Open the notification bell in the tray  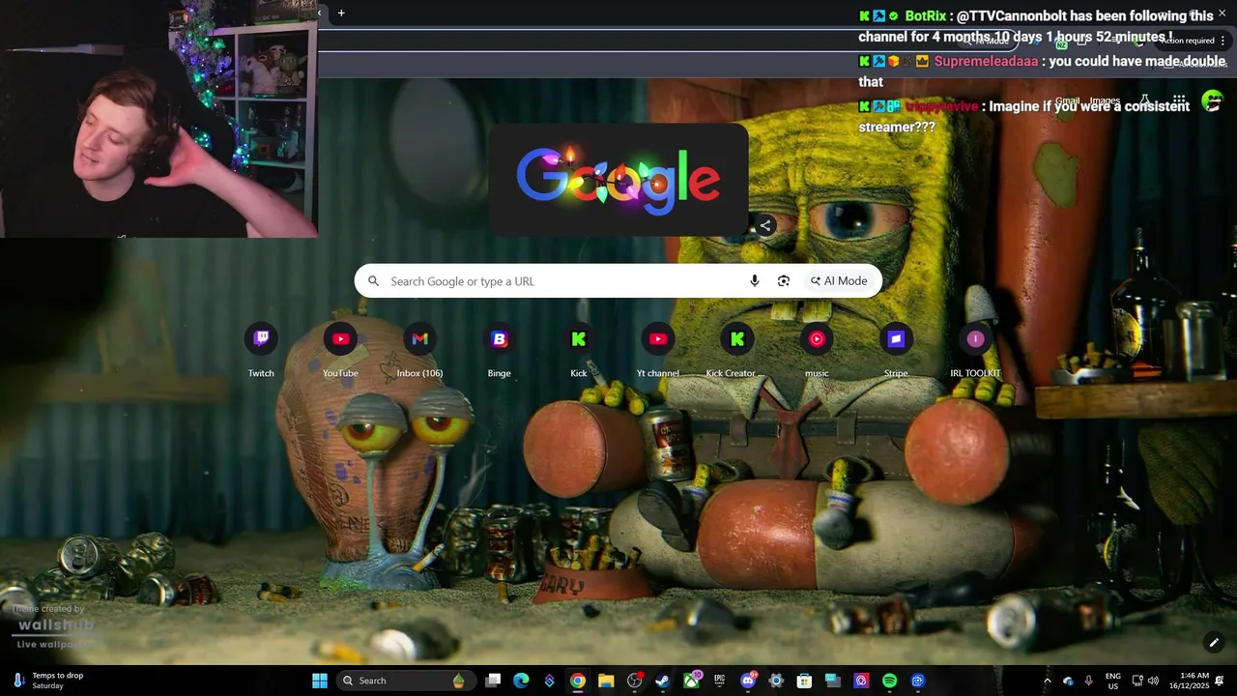click(1220, 681)
